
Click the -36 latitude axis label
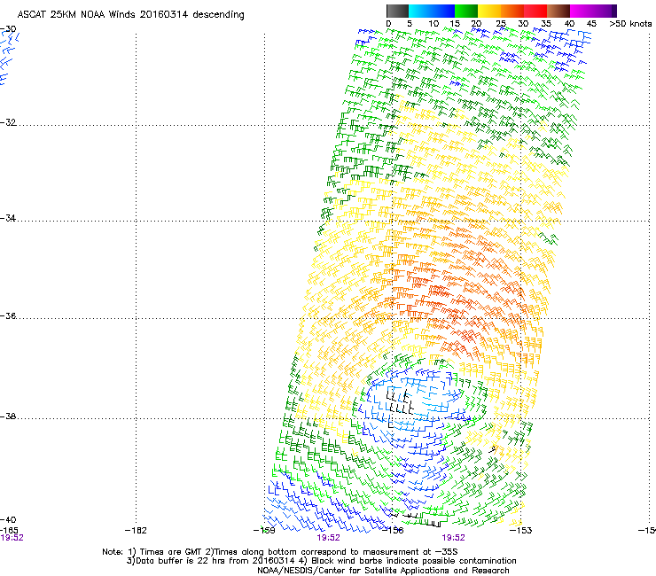(8, 315)
